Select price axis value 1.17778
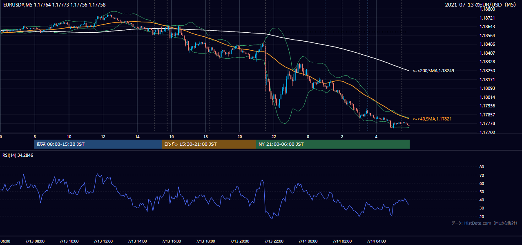Viewport: 522px width, 245px height. (487, 123)
